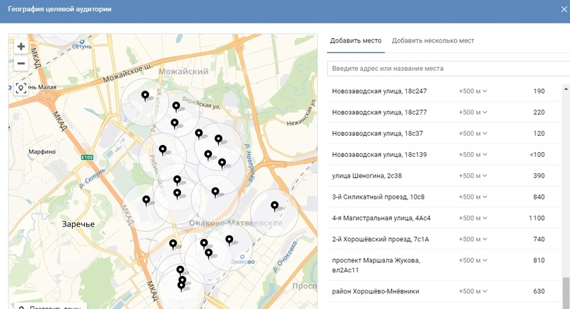This screenshot has height=309, width=570.
Task: Select the Новозаводская улица, 18с37 address
Action: click(x=377, y=133)
